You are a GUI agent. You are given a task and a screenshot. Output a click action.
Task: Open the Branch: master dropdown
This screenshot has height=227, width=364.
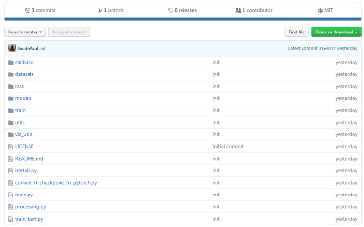tap(25, 32)
